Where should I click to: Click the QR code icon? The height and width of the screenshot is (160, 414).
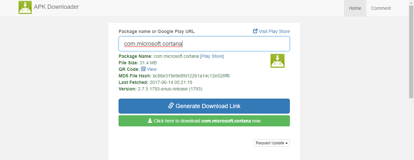click(x=143, y=69)
